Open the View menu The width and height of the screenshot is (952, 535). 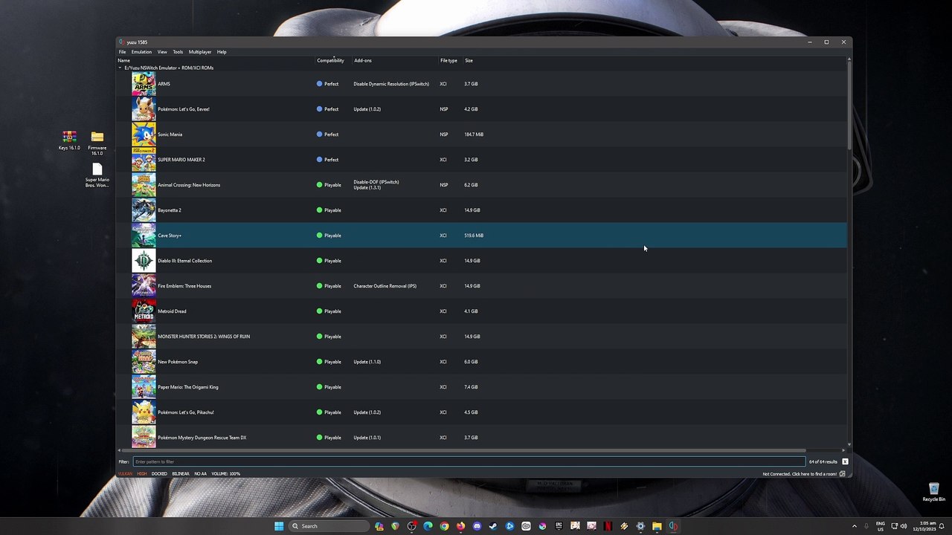coord(162,52)
